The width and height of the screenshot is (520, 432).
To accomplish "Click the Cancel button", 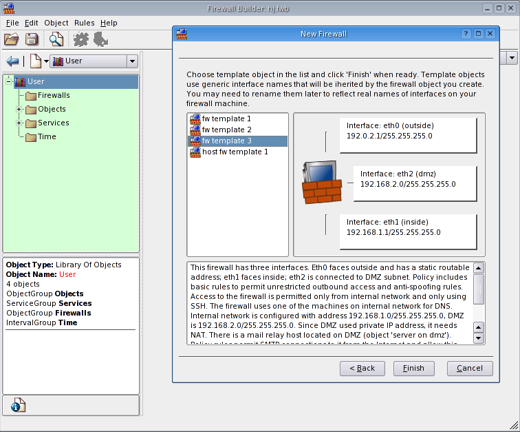I will [x=470, y=369].
